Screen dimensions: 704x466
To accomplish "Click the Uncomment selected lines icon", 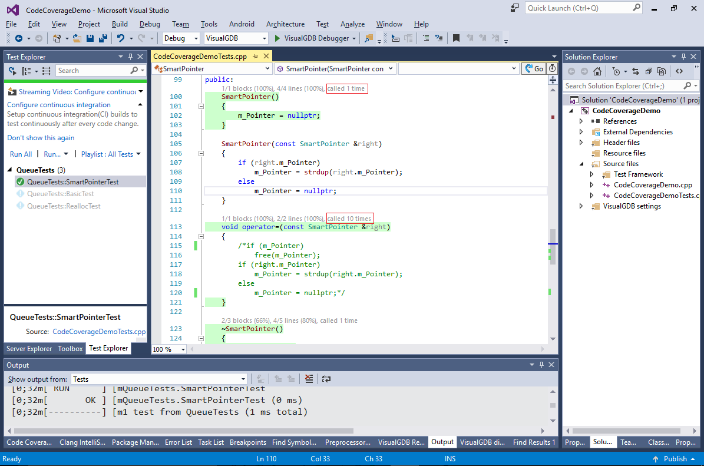I will (439, 39).
